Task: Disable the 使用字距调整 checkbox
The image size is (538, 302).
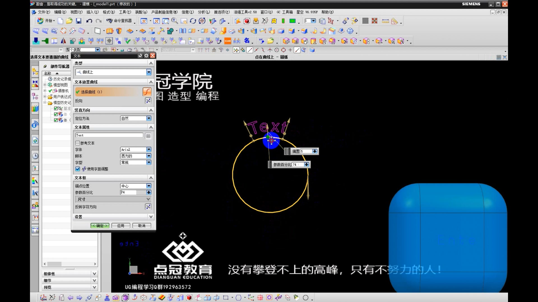Action: [x=78, y=169]
